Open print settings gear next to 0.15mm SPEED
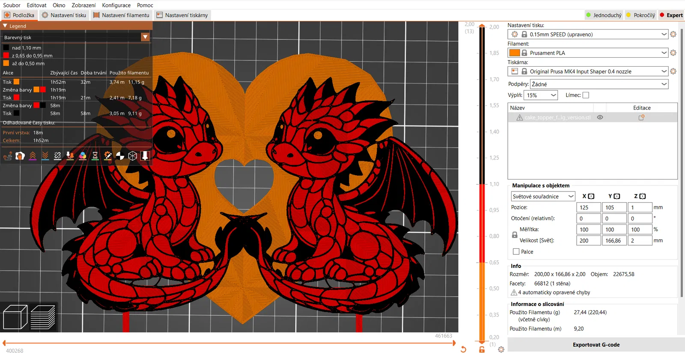Viewport: 685px width, 353px height. click(x=673, y=34)
